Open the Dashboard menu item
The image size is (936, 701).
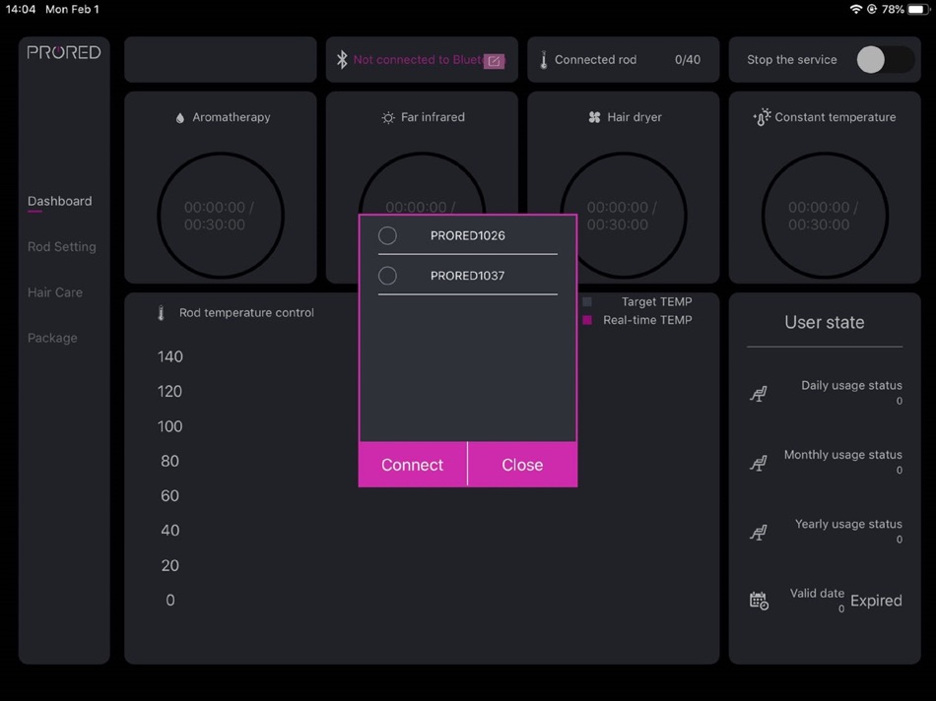[x=60, y=201]
